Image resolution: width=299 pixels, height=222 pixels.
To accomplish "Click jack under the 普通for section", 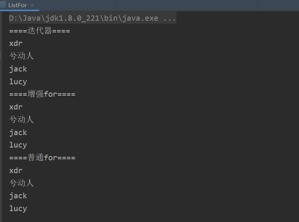I will pos(18,196).
